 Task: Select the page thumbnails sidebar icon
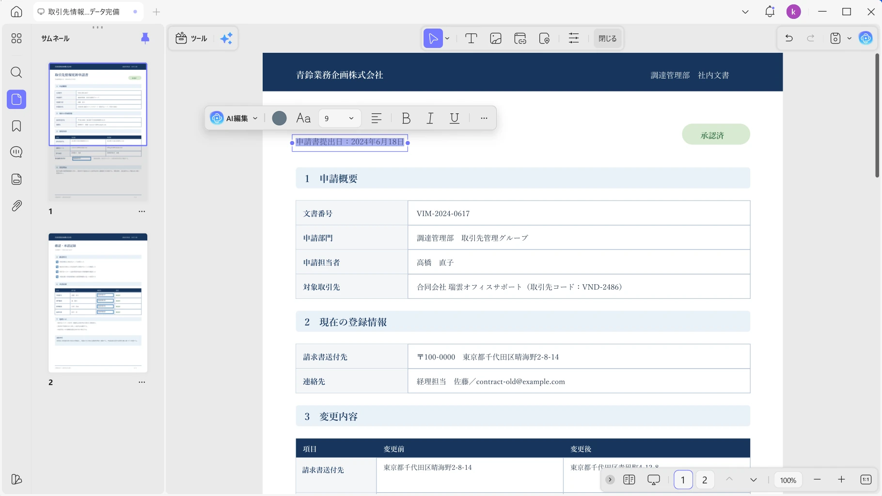tap(16, 99)
